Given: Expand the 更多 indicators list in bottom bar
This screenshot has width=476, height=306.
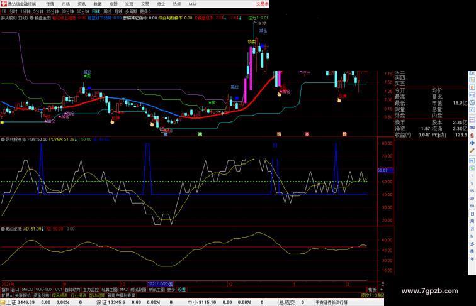Looking at the screenshot, I should tap(171, 290).
